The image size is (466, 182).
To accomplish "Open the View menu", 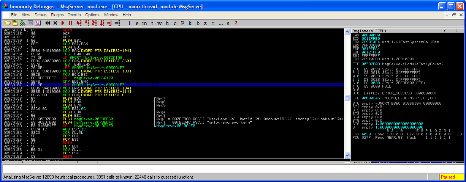I will click(26, 15).
